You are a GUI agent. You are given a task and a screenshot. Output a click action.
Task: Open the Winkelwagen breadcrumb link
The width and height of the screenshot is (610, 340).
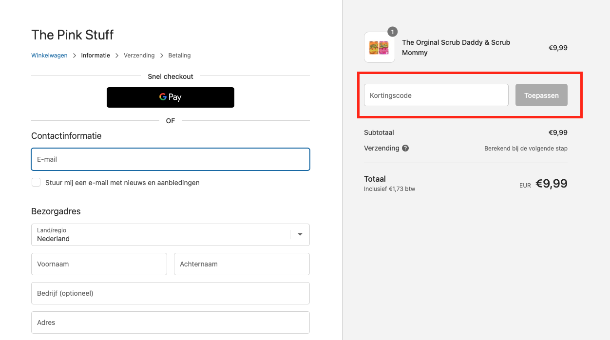point(49,56)
